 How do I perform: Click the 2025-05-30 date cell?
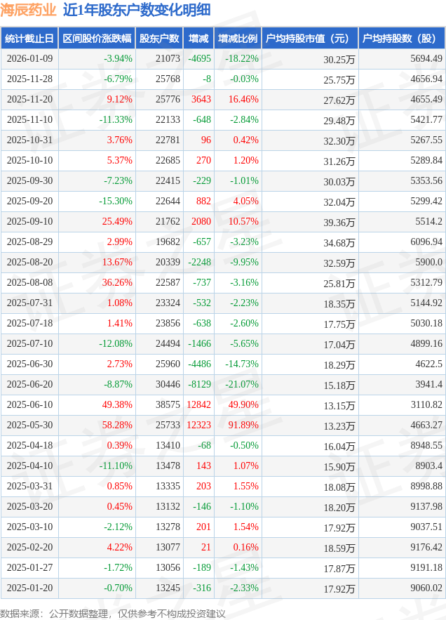click(x=29, y=425)
